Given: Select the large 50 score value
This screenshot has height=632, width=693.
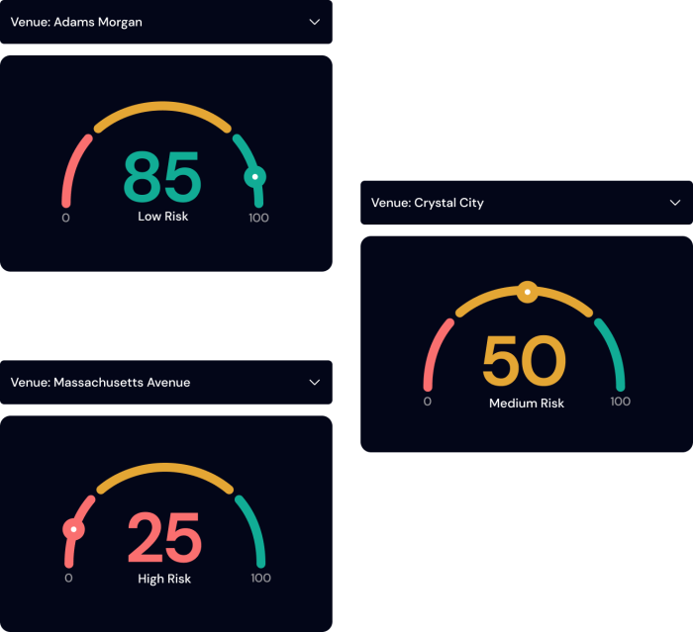Looking at the screenshot, I should tap(524, 360).
